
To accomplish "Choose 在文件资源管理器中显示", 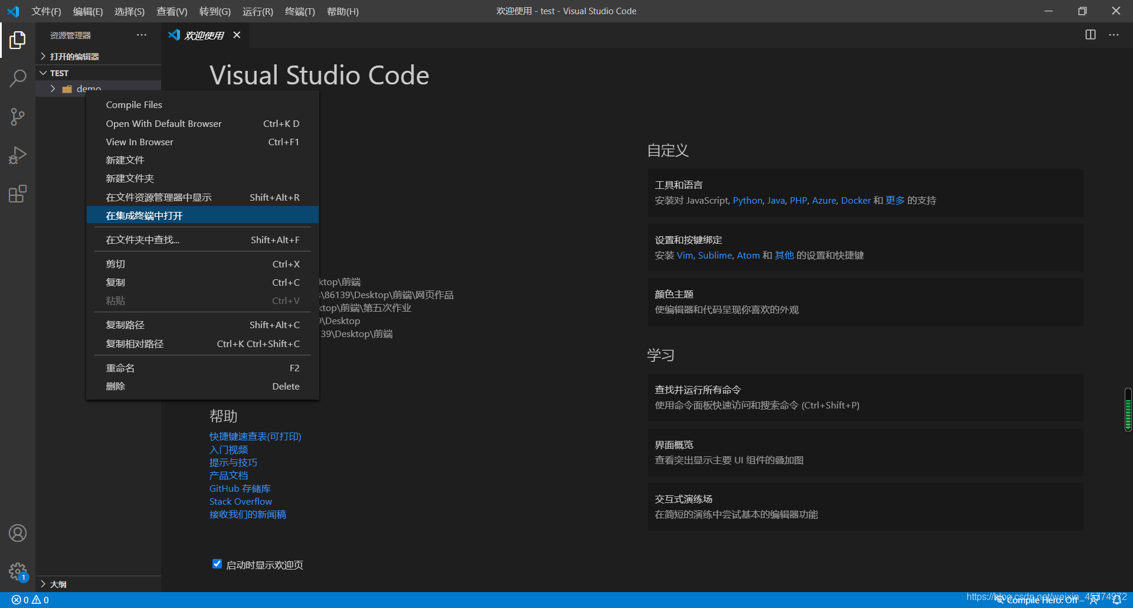I will tap(202, 197).
